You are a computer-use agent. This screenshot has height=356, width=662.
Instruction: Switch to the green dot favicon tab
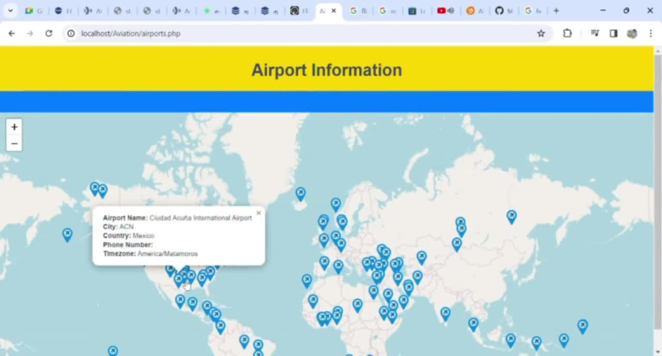(212, 11)
